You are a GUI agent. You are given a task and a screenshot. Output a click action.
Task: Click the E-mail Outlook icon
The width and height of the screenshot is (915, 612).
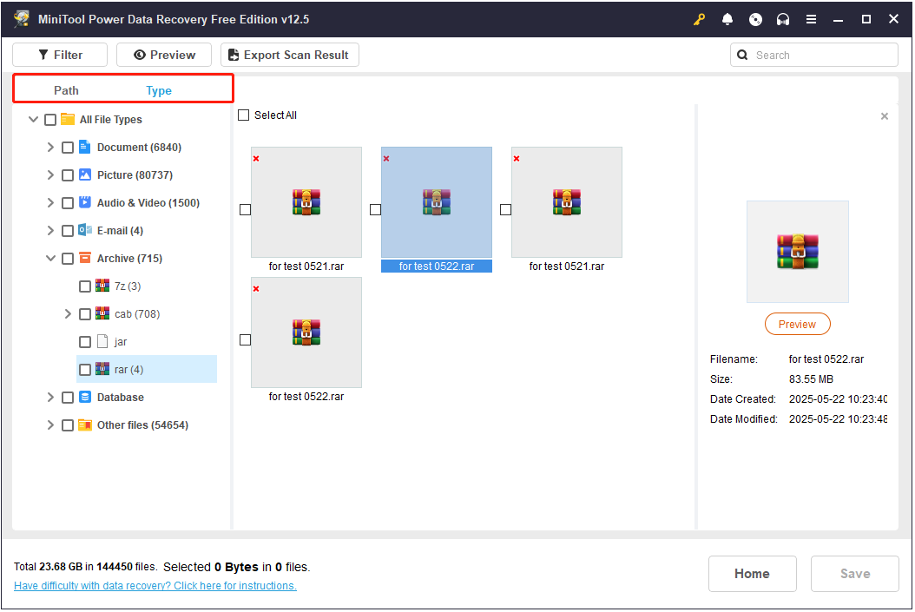point(84,230)
